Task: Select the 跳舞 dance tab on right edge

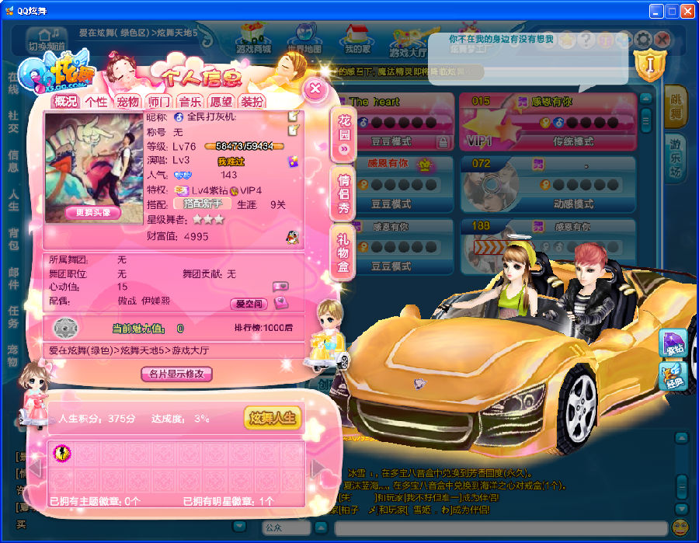Action: tap(676, 106)
